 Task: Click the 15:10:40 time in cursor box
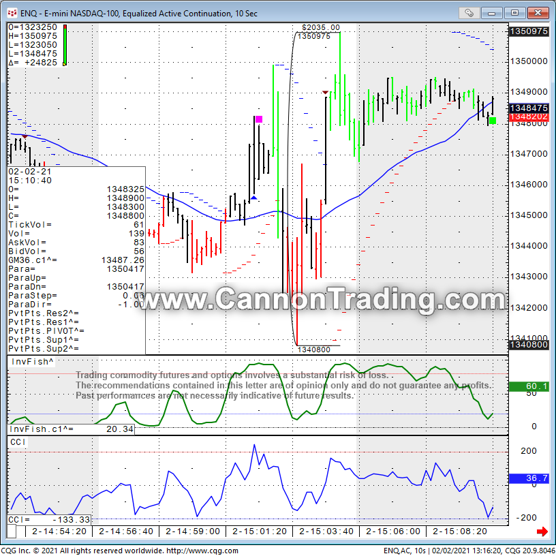[x=30, y=181]
